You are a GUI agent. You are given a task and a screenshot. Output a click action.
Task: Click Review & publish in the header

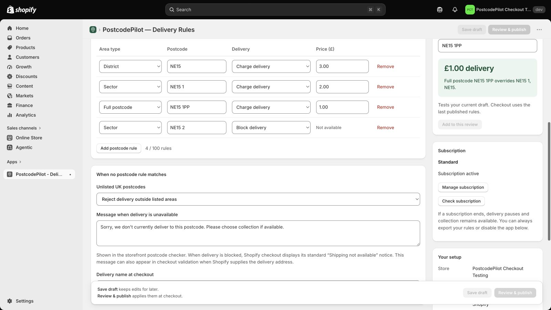[x=509, y=30]
